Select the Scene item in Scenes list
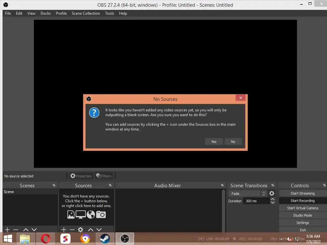This screenshot has height=245, width=327. point(30,192)
